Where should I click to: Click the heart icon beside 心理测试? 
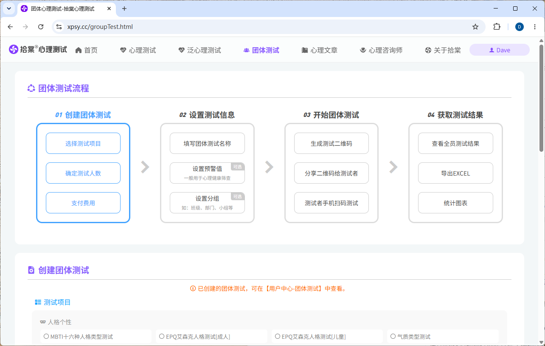[123, 50]
